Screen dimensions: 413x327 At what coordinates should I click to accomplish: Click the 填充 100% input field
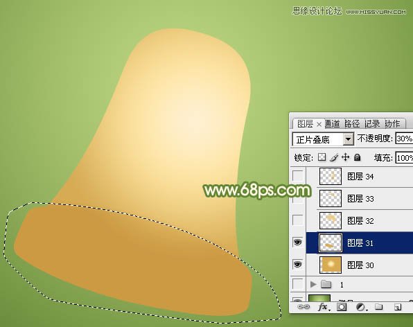tap(404, 158)
